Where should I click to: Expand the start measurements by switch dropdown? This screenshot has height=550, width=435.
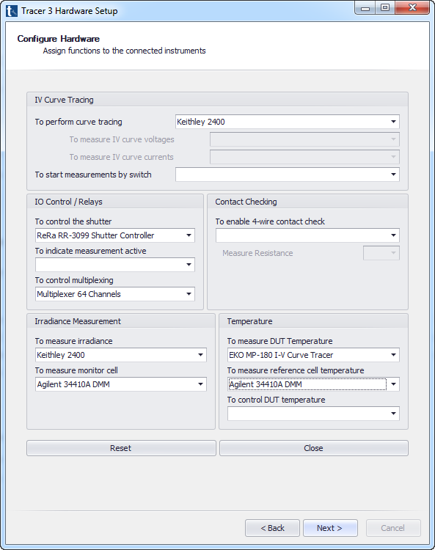click(x=288, y=175)
